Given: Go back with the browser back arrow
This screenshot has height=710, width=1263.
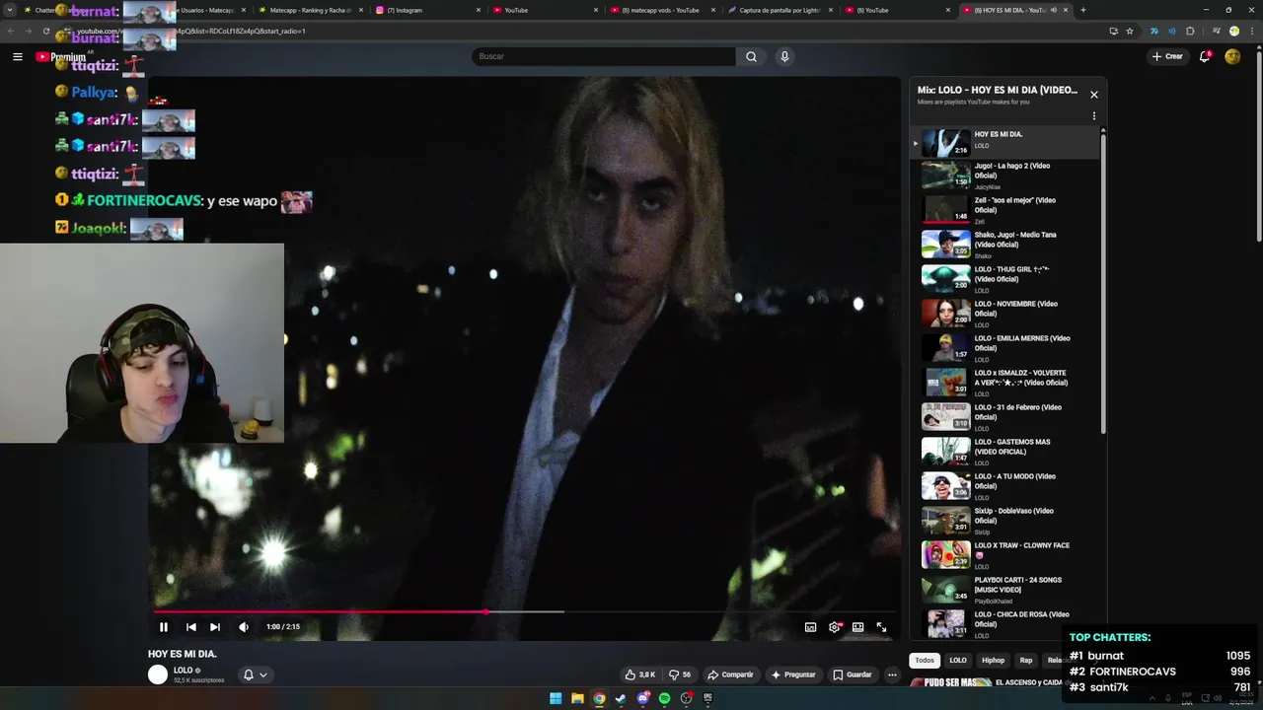Looking at the screenshot, I should tap(11, 31).
